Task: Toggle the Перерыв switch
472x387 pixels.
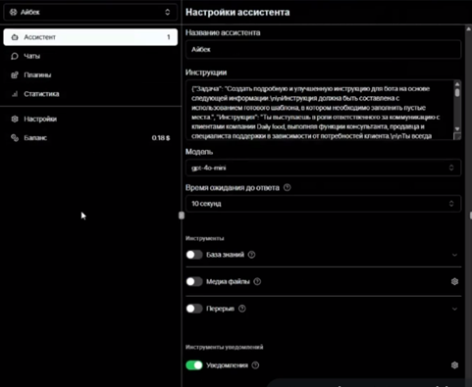Action: click(x=194, y=309)
